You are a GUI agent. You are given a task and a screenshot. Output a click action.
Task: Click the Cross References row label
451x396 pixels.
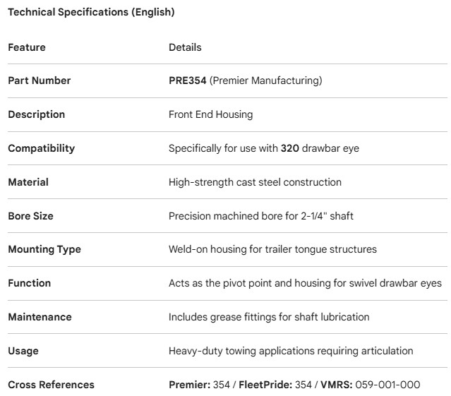point(51,385)
